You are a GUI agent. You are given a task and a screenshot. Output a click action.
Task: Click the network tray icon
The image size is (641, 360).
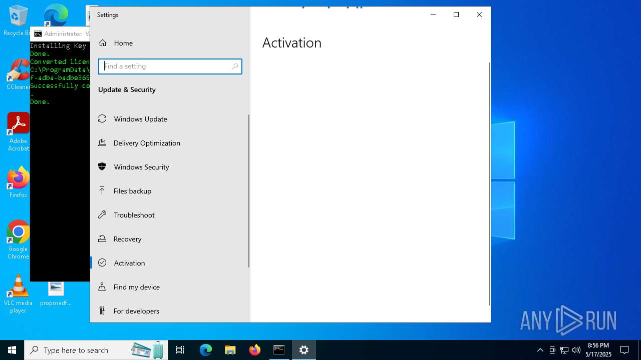coord(564,350)
